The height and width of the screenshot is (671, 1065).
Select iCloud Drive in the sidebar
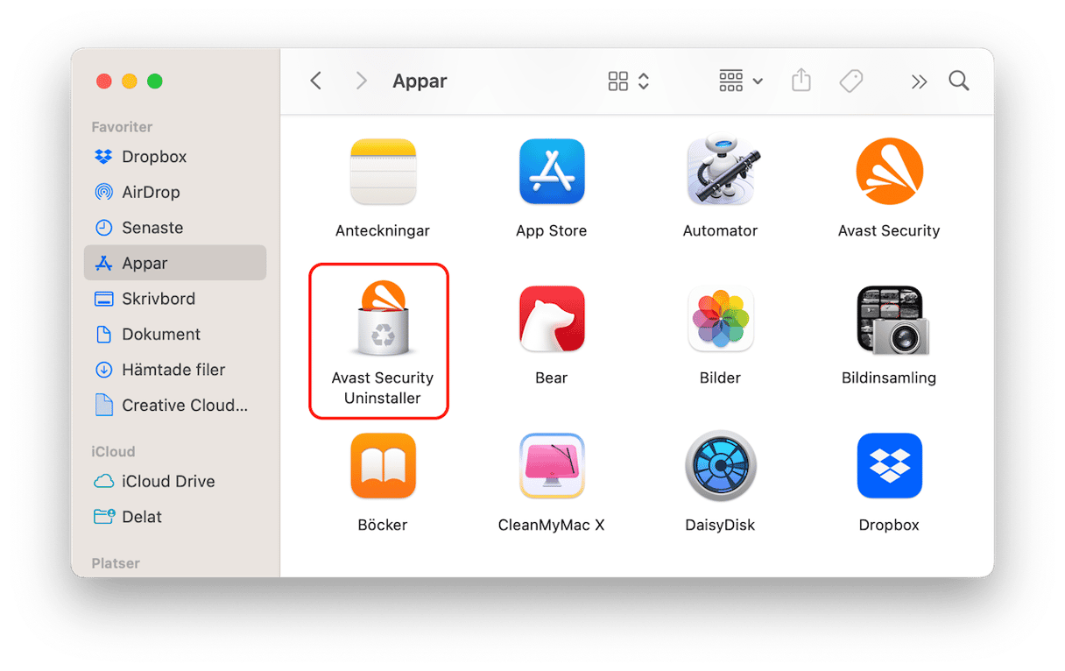pyautogui.click(x=175, y=481)
